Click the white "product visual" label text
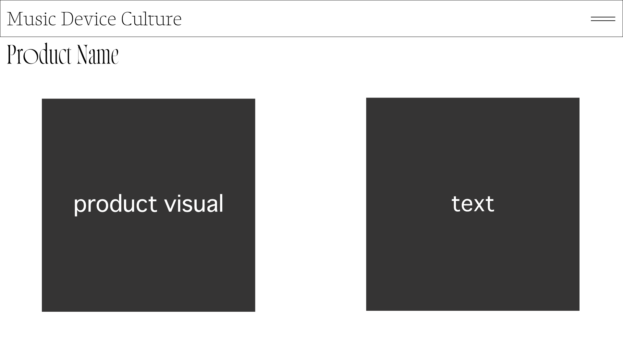Image resolution: width=623 pixels, height=350 pixels. 148,204
